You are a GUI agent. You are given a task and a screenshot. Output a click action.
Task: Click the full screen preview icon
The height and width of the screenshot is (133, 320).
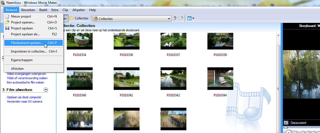pos(286,122)
